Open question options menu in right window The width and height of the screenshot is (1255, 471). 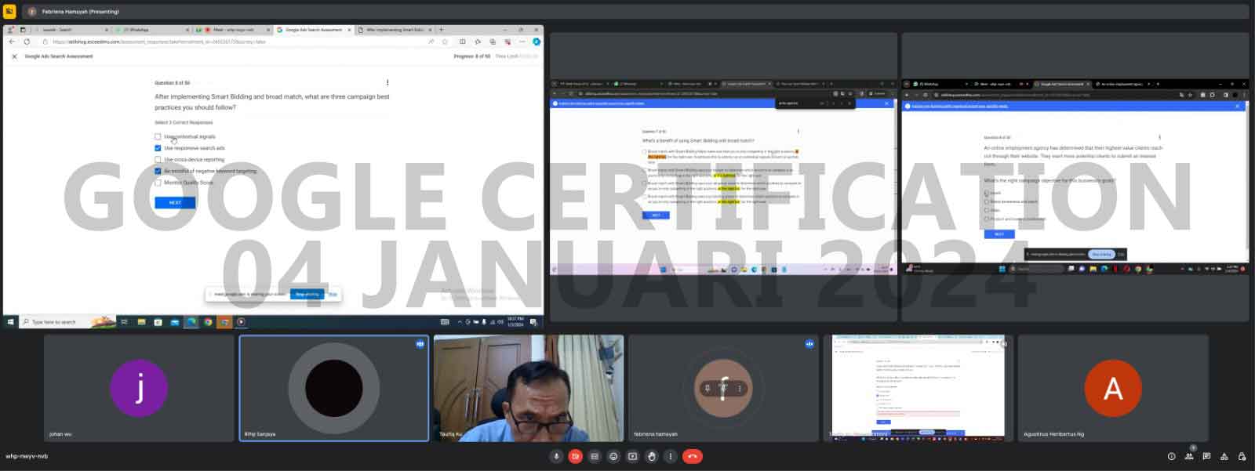coord(1159,137)
